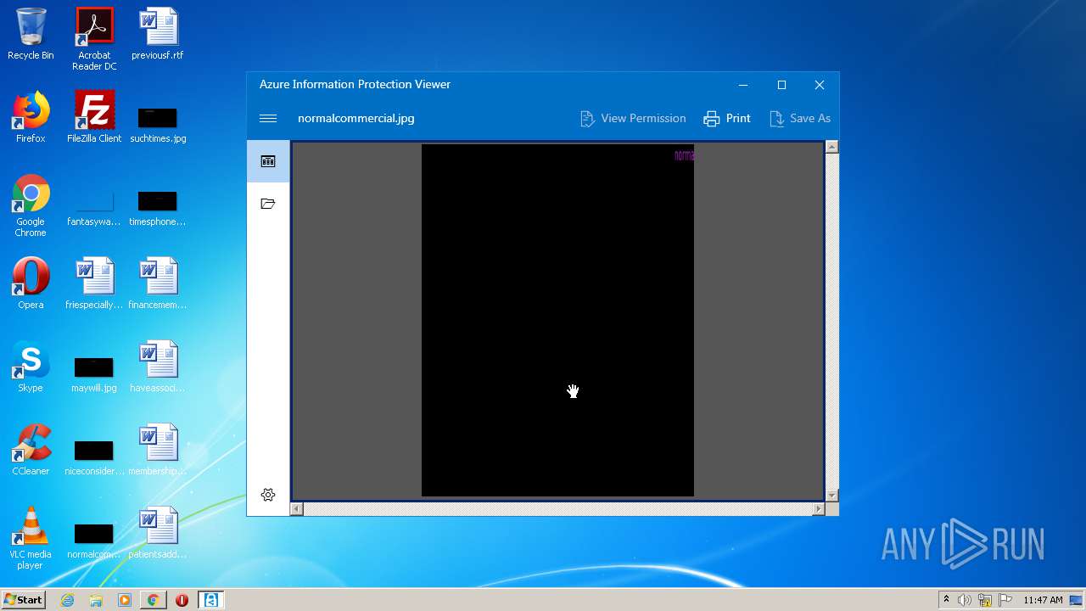Select the financemem... Word document
Viewport: 1086px width, 611px height.
158,283
